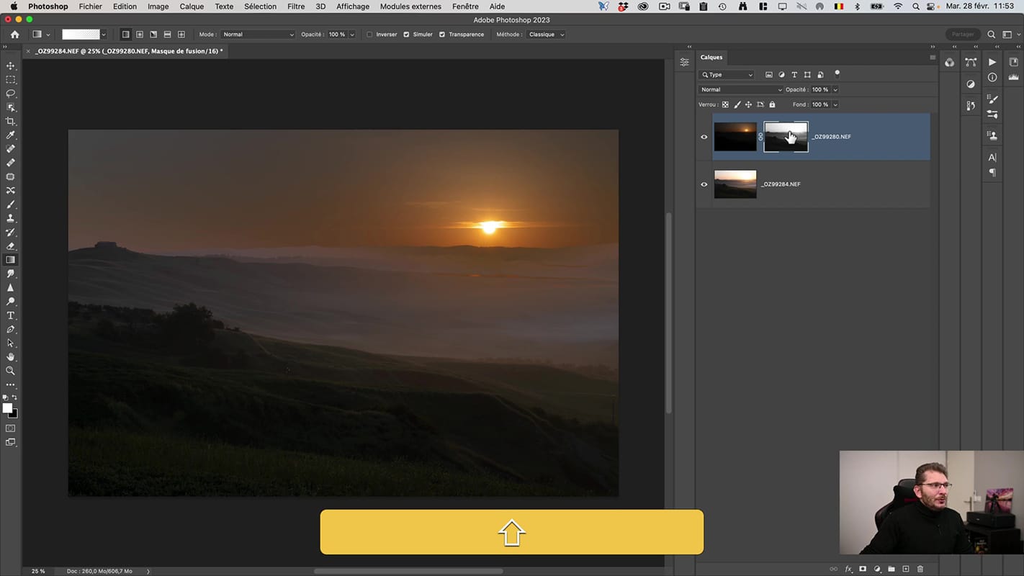Toggle Quick Mask mode
The height and width of the screenshot is (576, 1024).
coord(10,428)
